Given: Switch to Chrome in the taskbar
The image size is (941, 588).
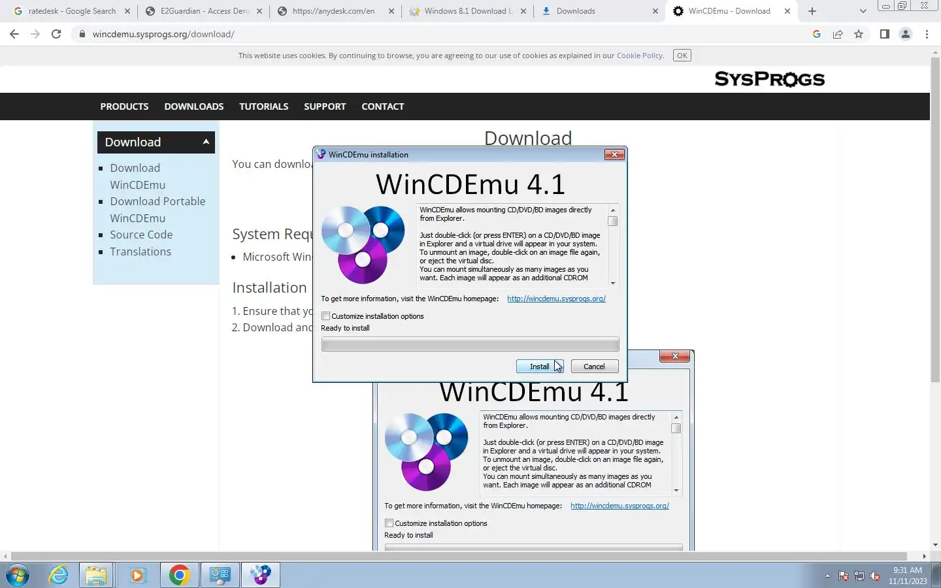Looking at the screenshot, I should pos(179,576).
